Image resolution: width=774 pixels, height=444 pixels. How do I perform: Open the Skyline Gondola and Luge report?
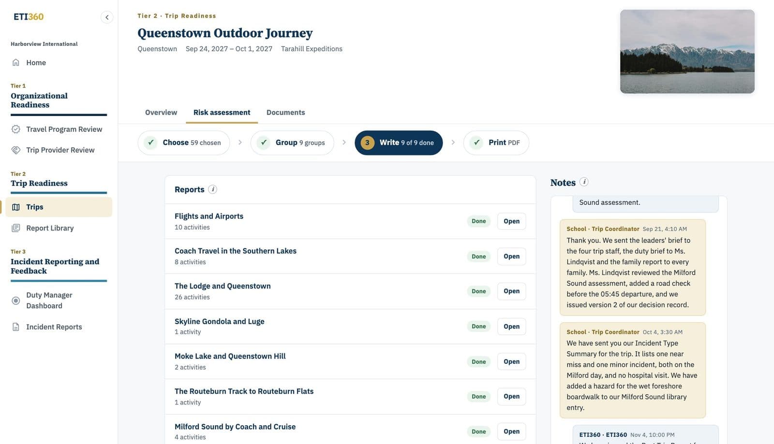pyautogui.click(x=511, y=327)
